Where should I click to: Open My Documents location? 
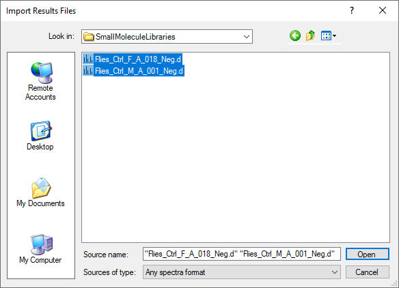tap(41, 192)
